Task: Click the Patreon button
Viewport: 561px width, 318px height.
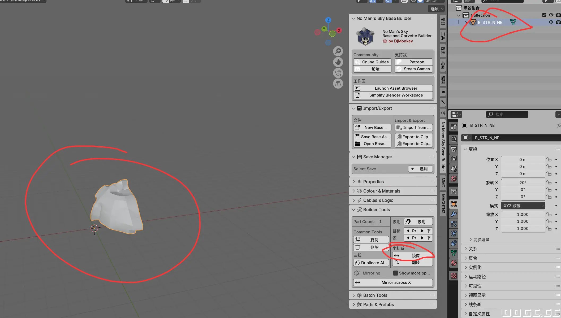Action: click(413, 62)
